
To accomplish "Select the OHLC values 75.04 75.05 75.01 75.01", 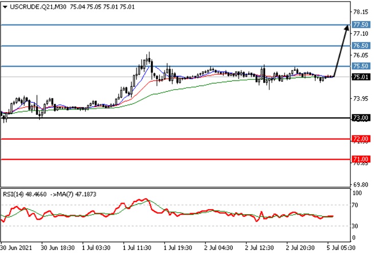I will (102, 7).
